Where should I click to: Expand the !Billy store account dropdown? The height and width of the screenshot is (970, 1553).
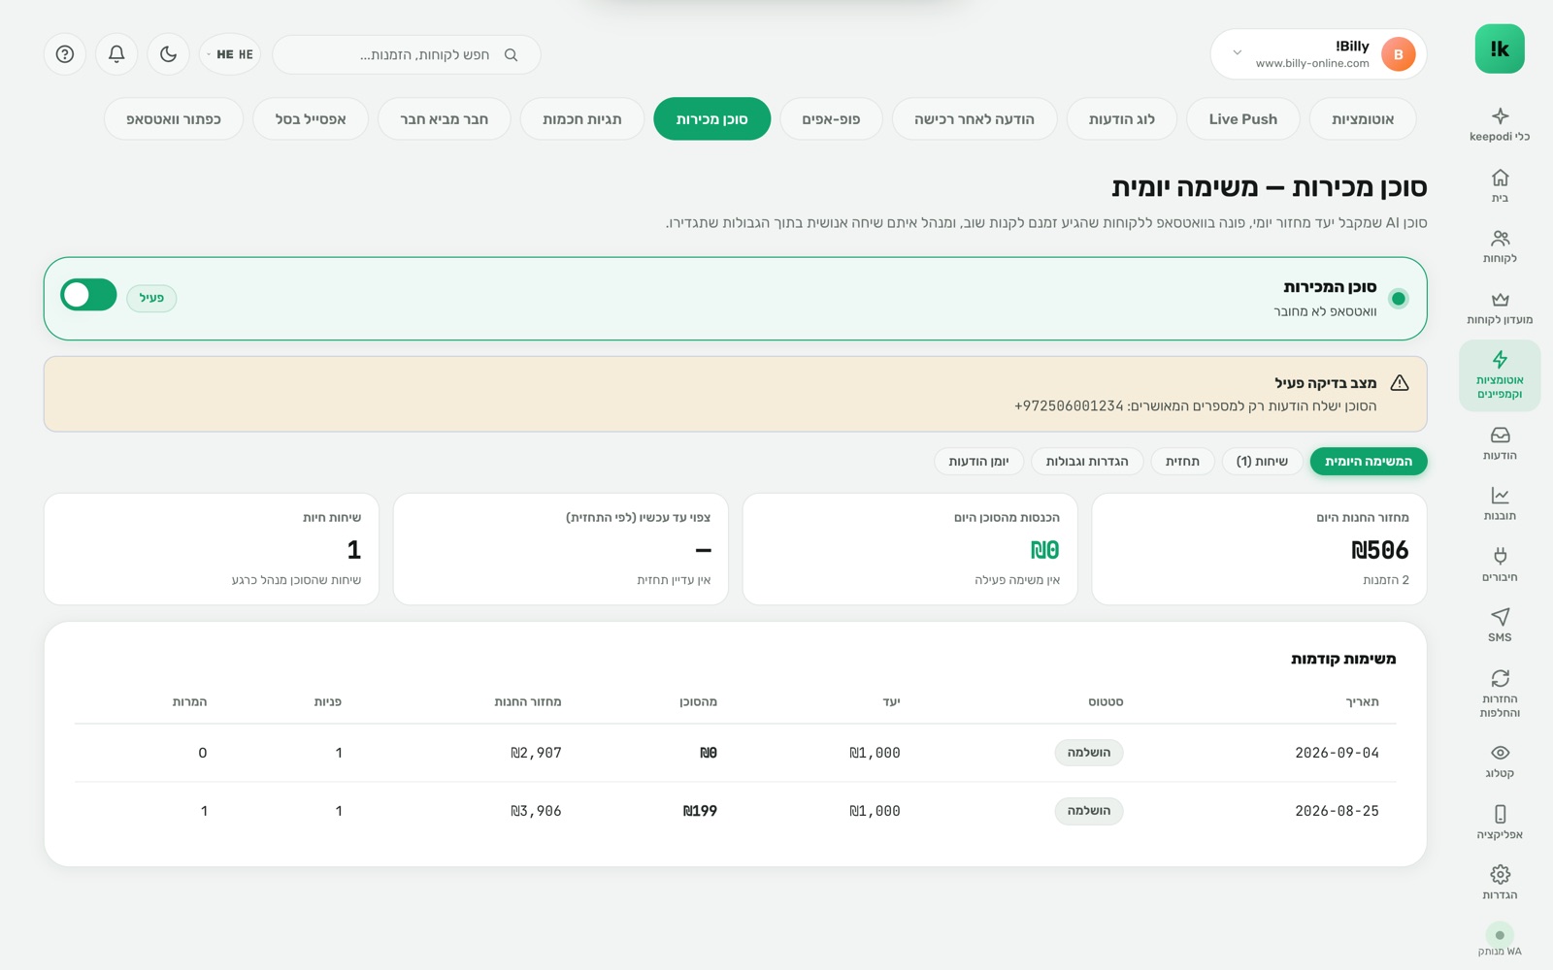[1318, 54]
